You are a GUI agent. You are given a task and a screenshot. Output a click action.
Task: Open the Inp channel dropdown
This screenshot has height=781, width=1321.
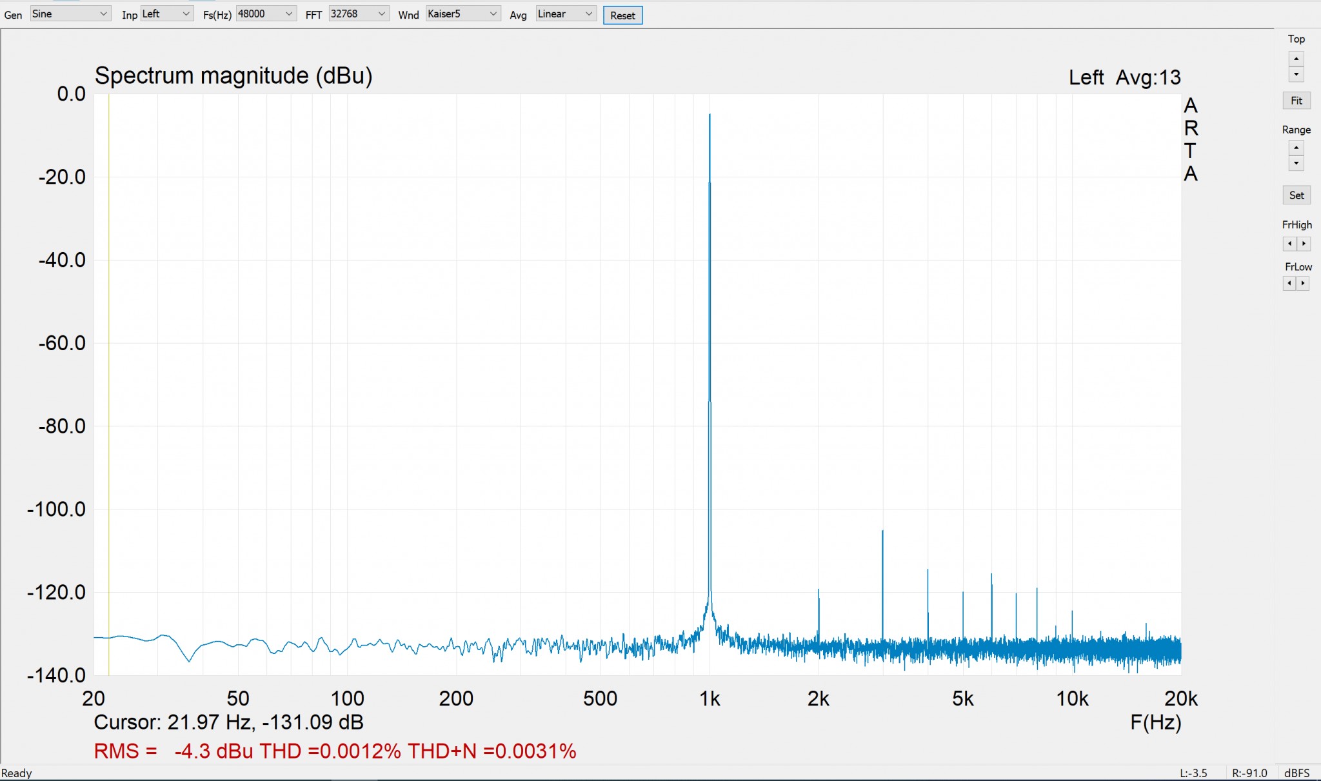point(166,14)
